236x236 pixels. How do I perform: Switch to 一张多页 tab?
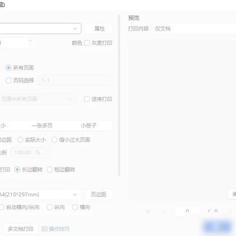[42, 126]
